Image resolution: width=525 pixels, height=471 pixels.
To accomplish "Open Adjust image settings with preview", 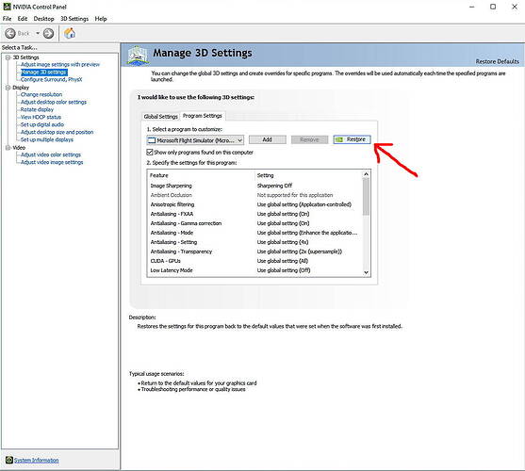I will (60, 65).
